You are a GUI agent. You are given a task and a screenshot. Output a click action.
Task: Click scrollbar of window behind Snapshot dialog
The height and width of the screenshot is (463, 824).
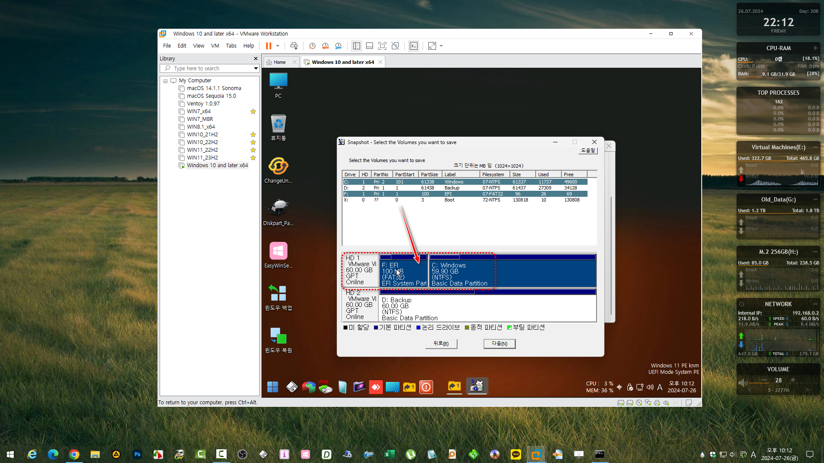[x=611, y=255]
